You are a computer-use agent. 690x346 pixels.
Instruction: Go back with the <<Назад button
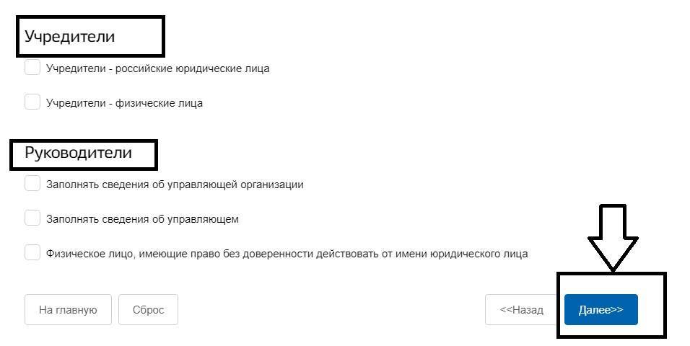tap(521, 309)
